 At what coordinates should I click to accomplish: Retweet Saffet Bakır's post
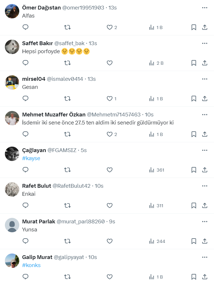(x=67, y=63)
